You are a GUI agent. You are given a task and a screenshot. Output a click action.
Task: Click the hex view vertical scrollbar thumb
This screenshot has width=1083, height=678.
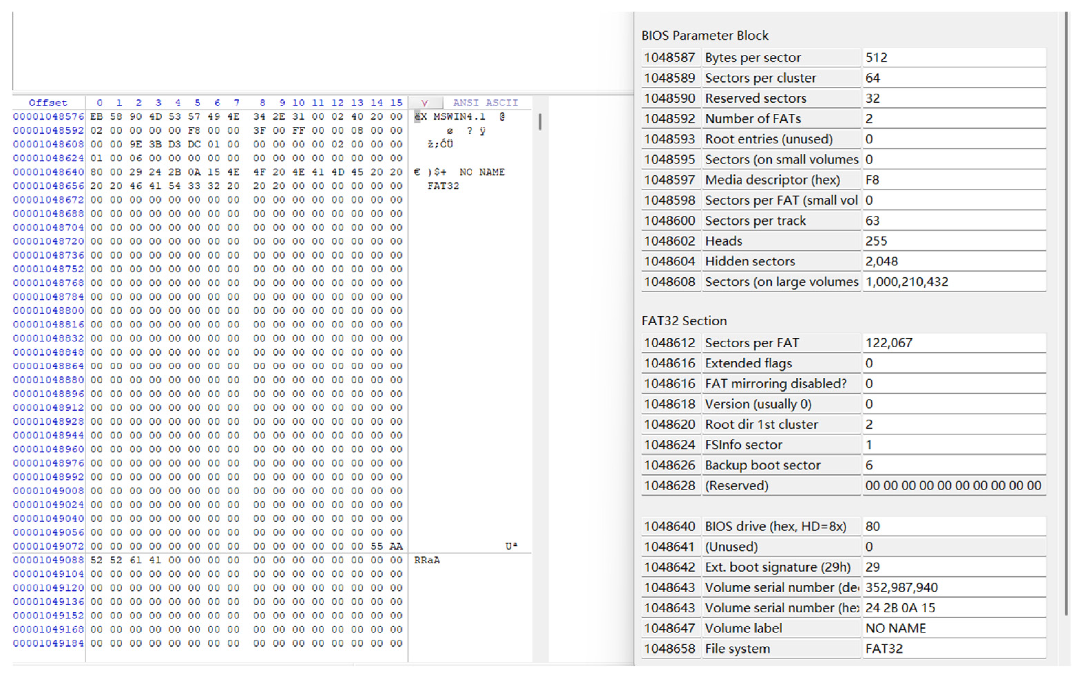click(x=540, y=122)
